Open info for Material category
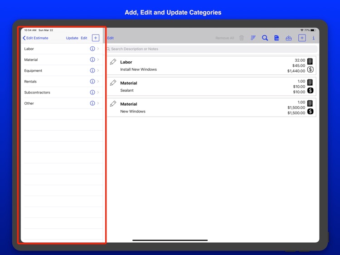The height and width of the screenshot is (255, 340). click(92, 59)
